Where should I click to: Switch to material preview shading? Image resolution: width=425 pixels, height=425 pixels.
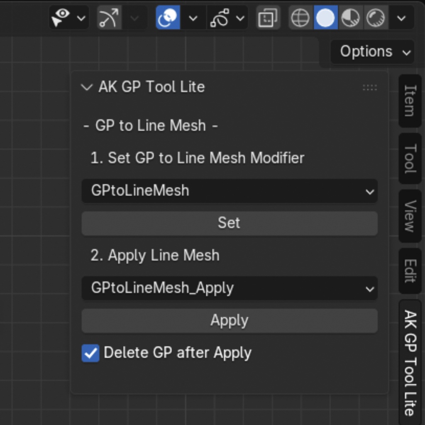pos(351,18)
